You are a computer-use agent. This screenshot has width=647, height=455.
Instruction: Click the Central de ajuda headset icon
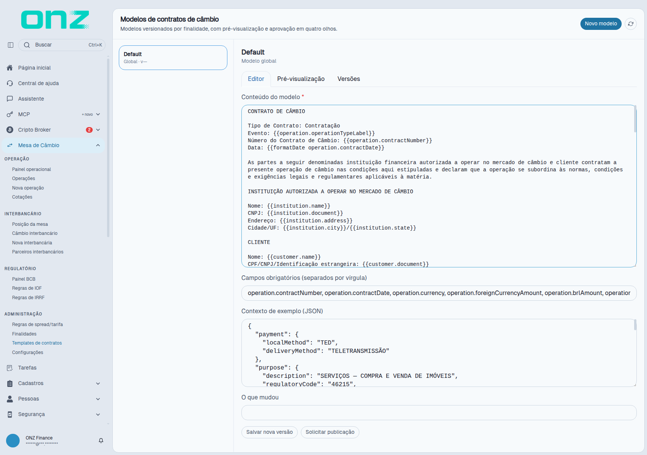10,83
